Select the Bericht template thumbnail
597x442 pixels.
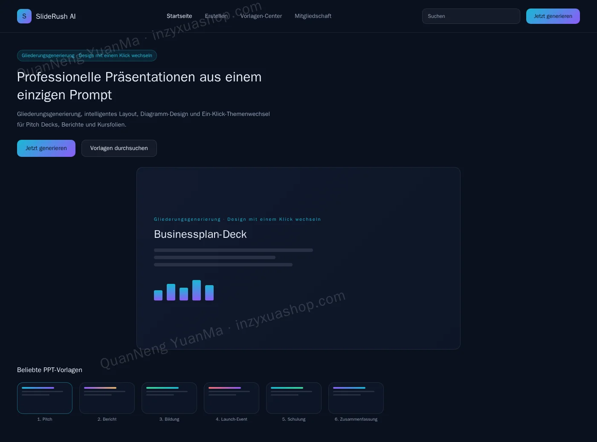click(107, 398)
